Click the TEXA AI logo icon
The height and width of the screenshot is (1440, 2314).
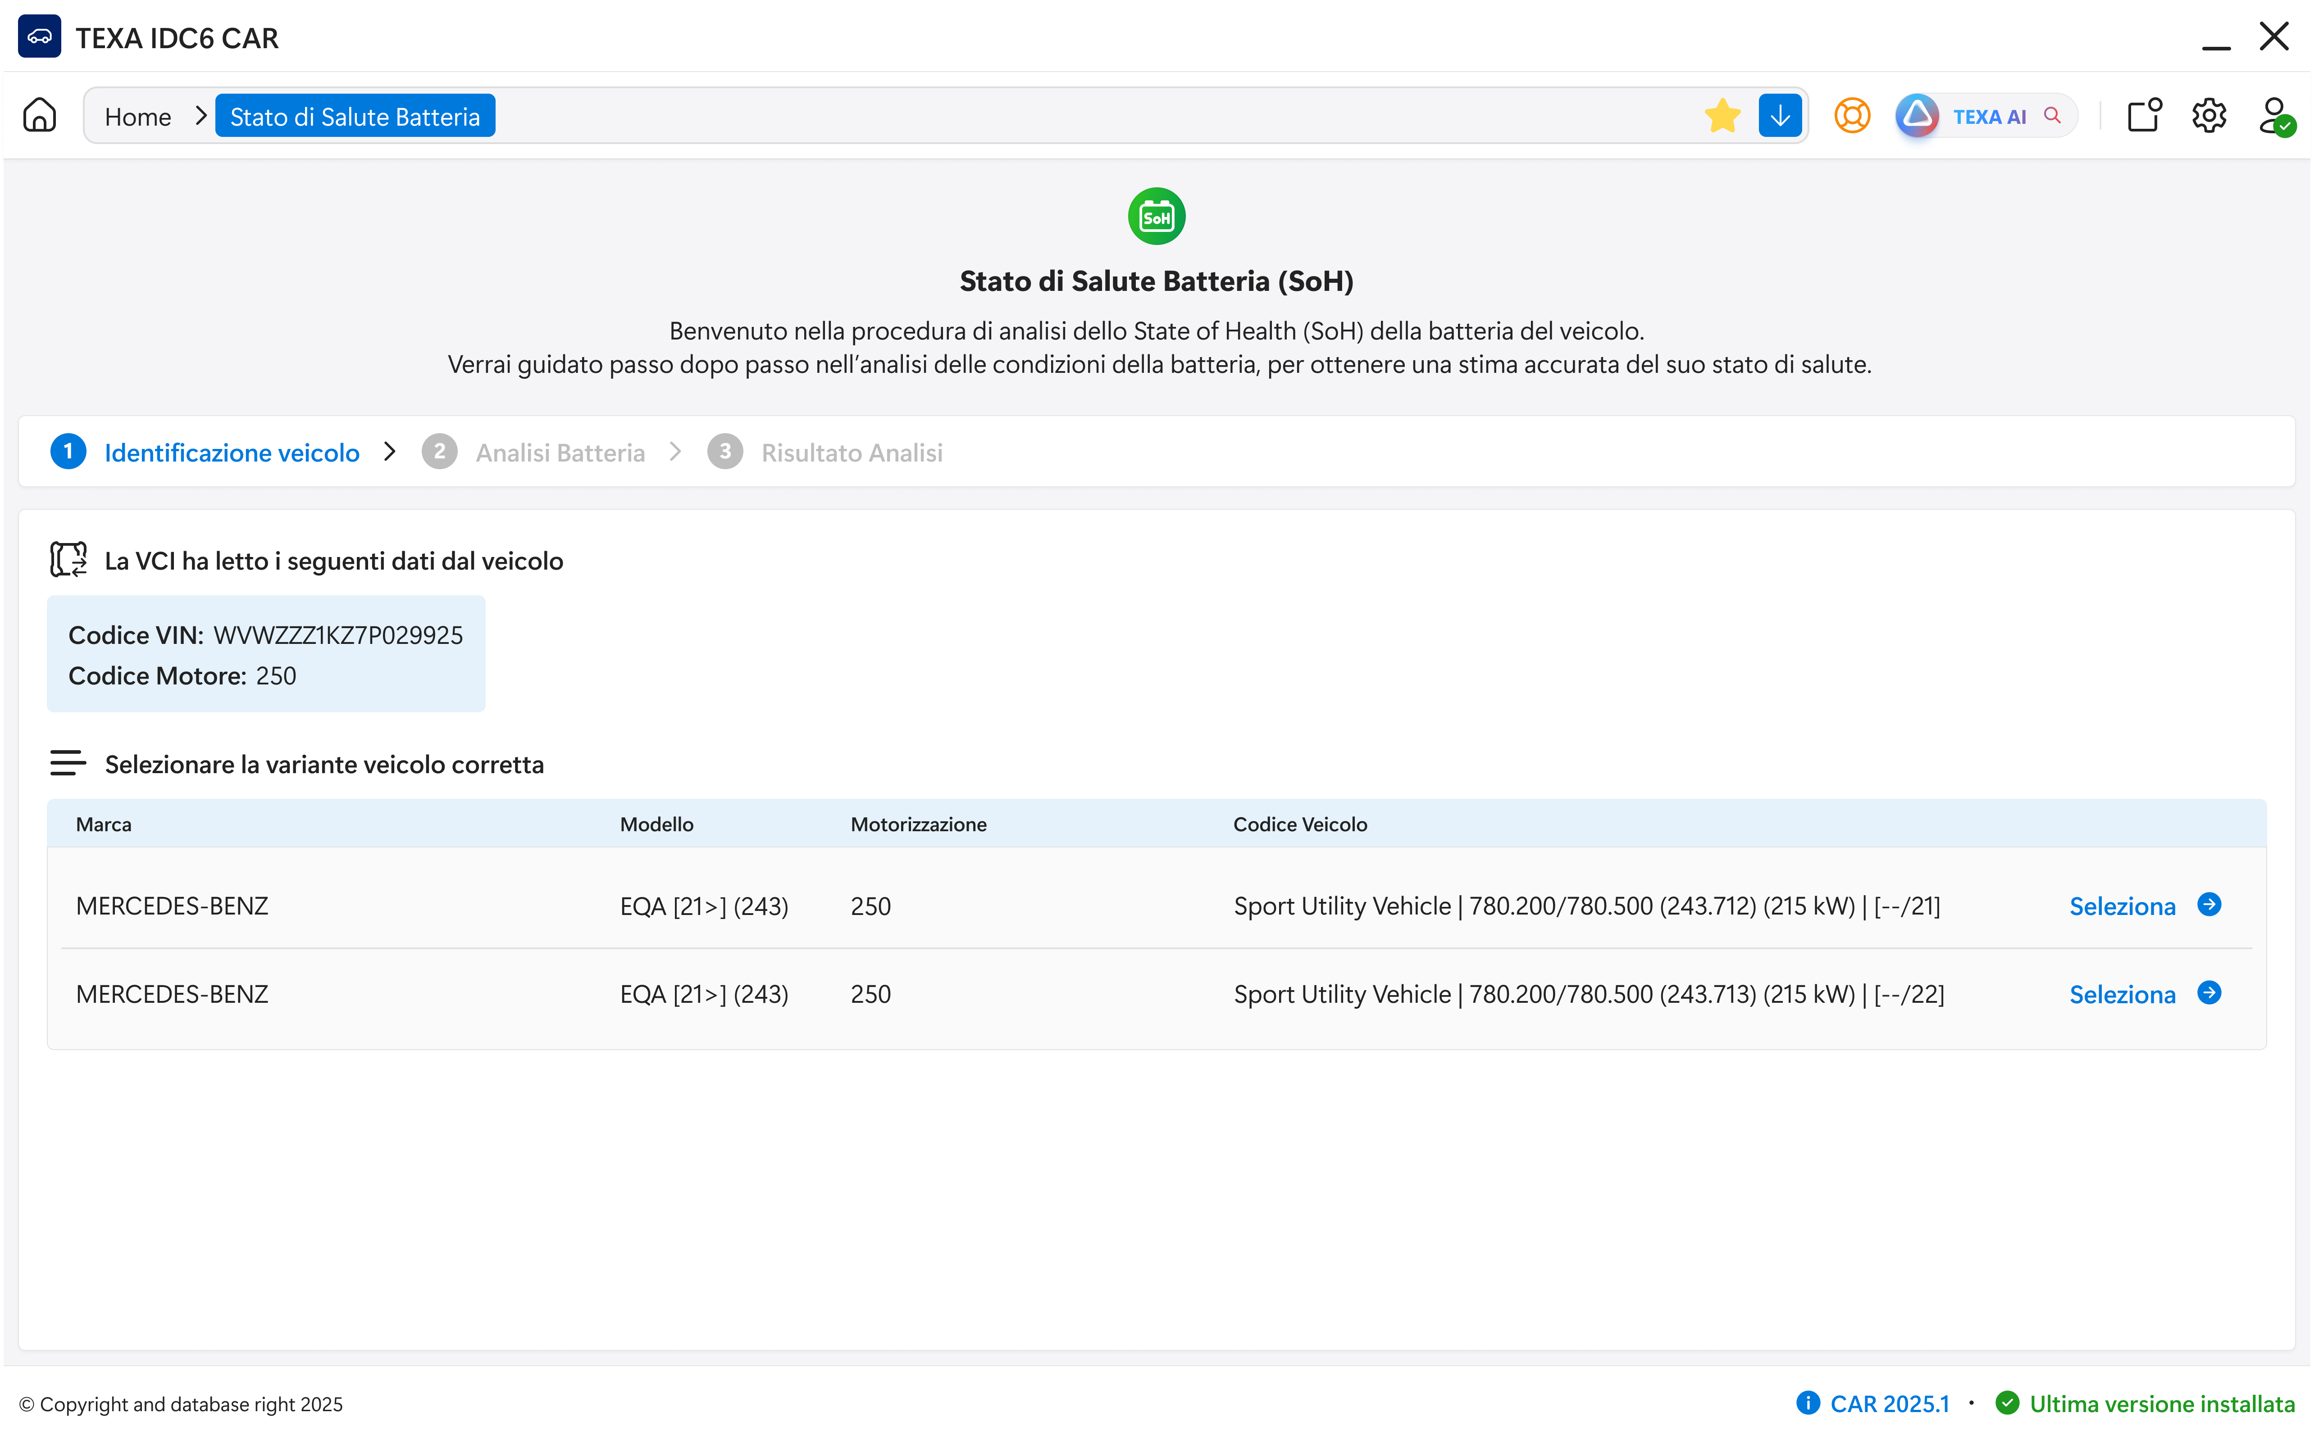tap(1917, 115)
